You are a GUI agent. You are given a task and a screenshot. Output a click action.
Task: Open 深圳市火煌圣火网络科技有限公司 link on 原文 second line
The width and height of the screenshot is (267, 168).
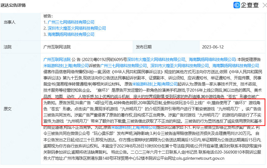(x=179, y=66)
